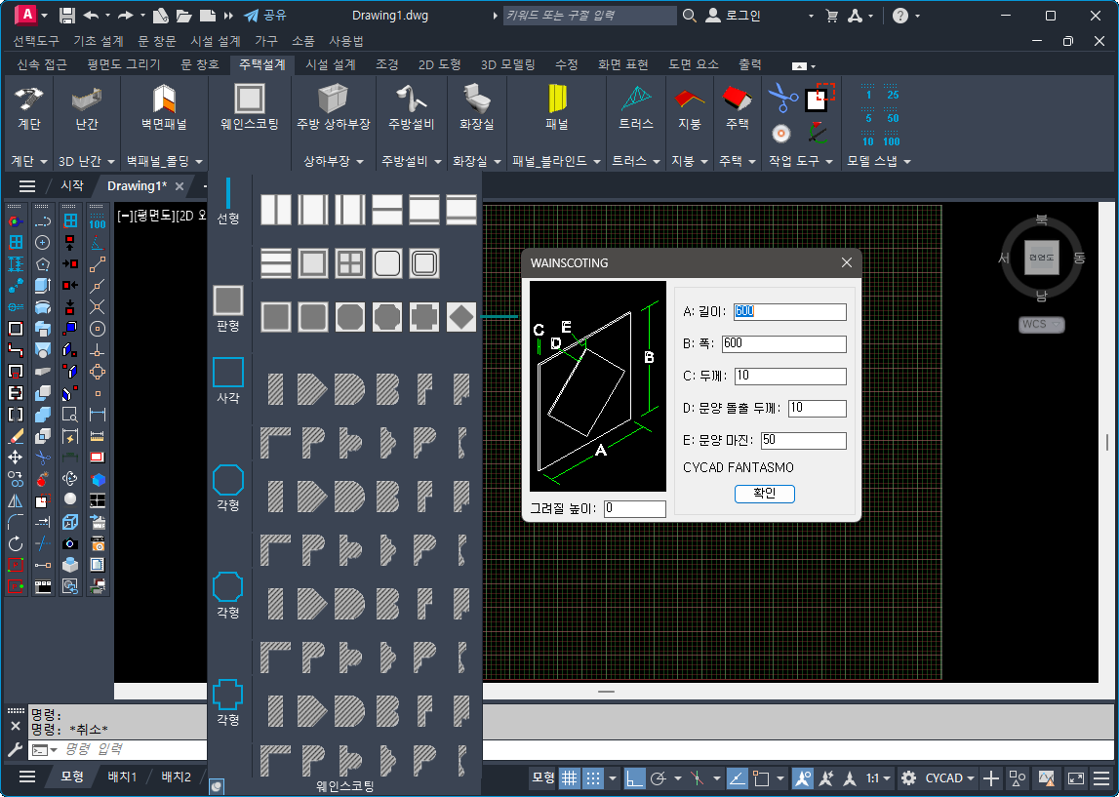This screenshot has width=1119, height=797.
Task: Click the 계단 (stairs) ribbon icon
Action: click(28, 106)
